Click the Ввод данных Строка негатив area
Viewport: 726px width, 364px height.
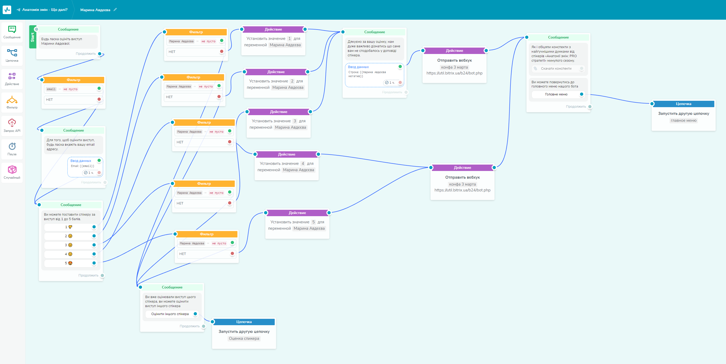(x=374, y=75)
